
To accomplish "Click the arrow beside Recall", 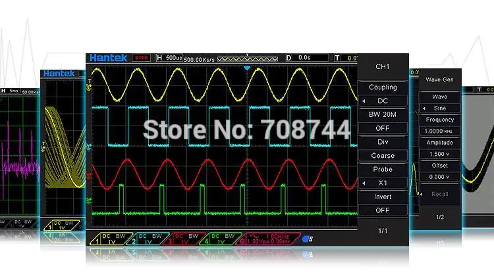I will point(422,195).
